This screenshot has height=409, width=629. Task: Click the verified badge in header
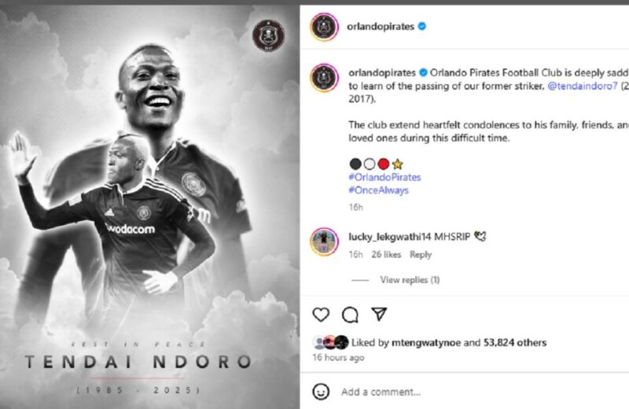coord(421,27)
